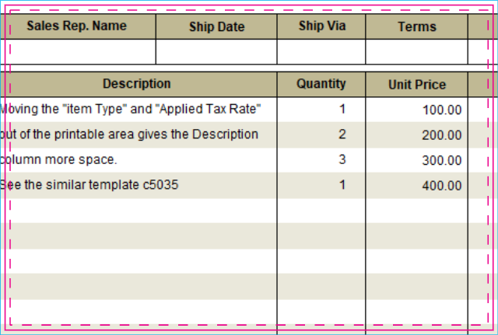Image resolution: width=498 pixels, height=335 pixels.
Task: Select the description line mentioning "Applied Tax Rate"
Action: coord(132,109)
